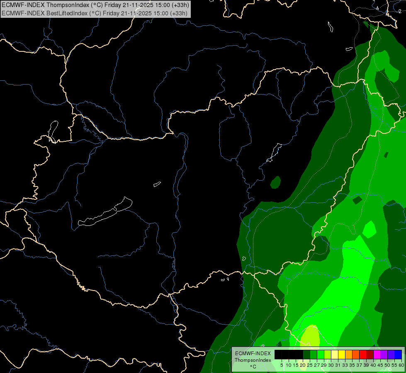
Task: Select the dark red 39–40 legend swatch
Action: coord(370,354)
